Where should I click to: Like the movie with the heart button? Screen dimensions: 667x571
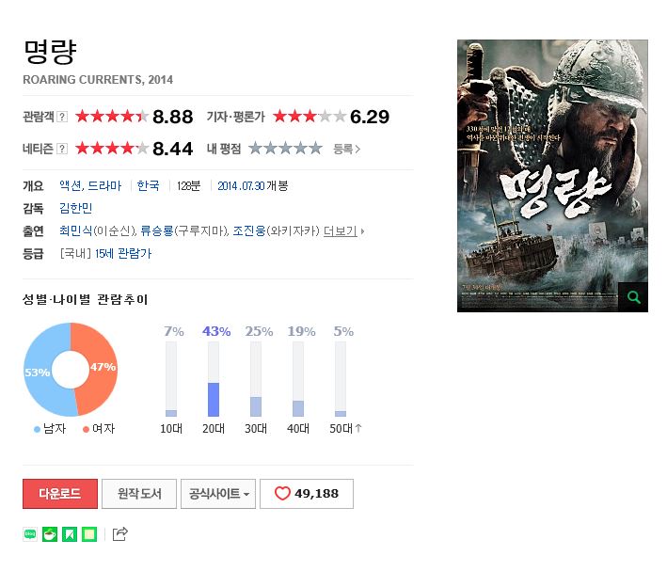click(307, 494)
